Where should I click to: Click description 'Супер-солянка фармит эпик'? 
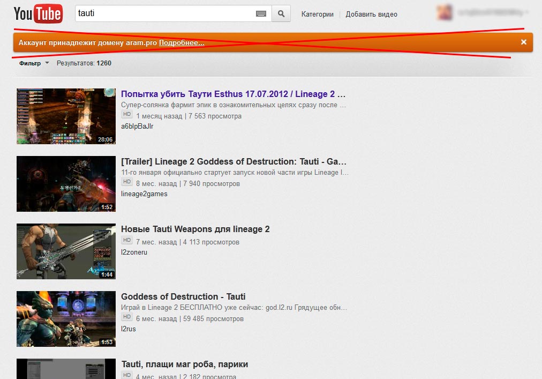point(234,105)
